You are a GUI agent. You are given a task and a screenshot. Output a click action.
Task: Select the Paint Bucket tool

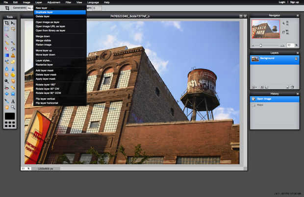pyautogui.click(x=13, y=49)
